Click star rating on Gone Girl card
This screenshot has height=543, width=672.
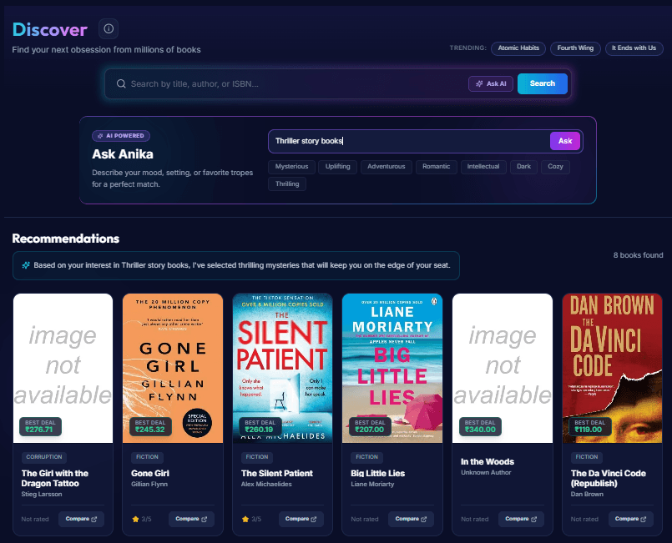point(135,519)
